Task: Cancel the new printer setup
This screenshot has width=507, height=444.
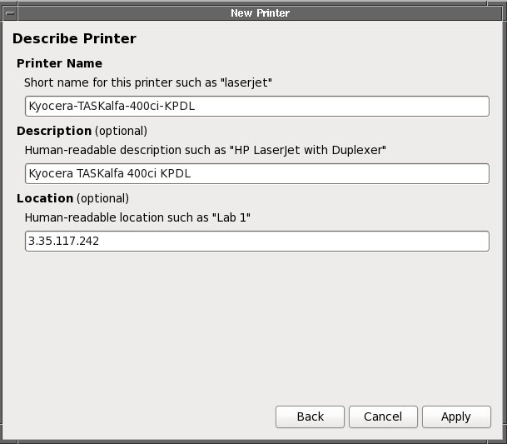Action: coord(382,417)
